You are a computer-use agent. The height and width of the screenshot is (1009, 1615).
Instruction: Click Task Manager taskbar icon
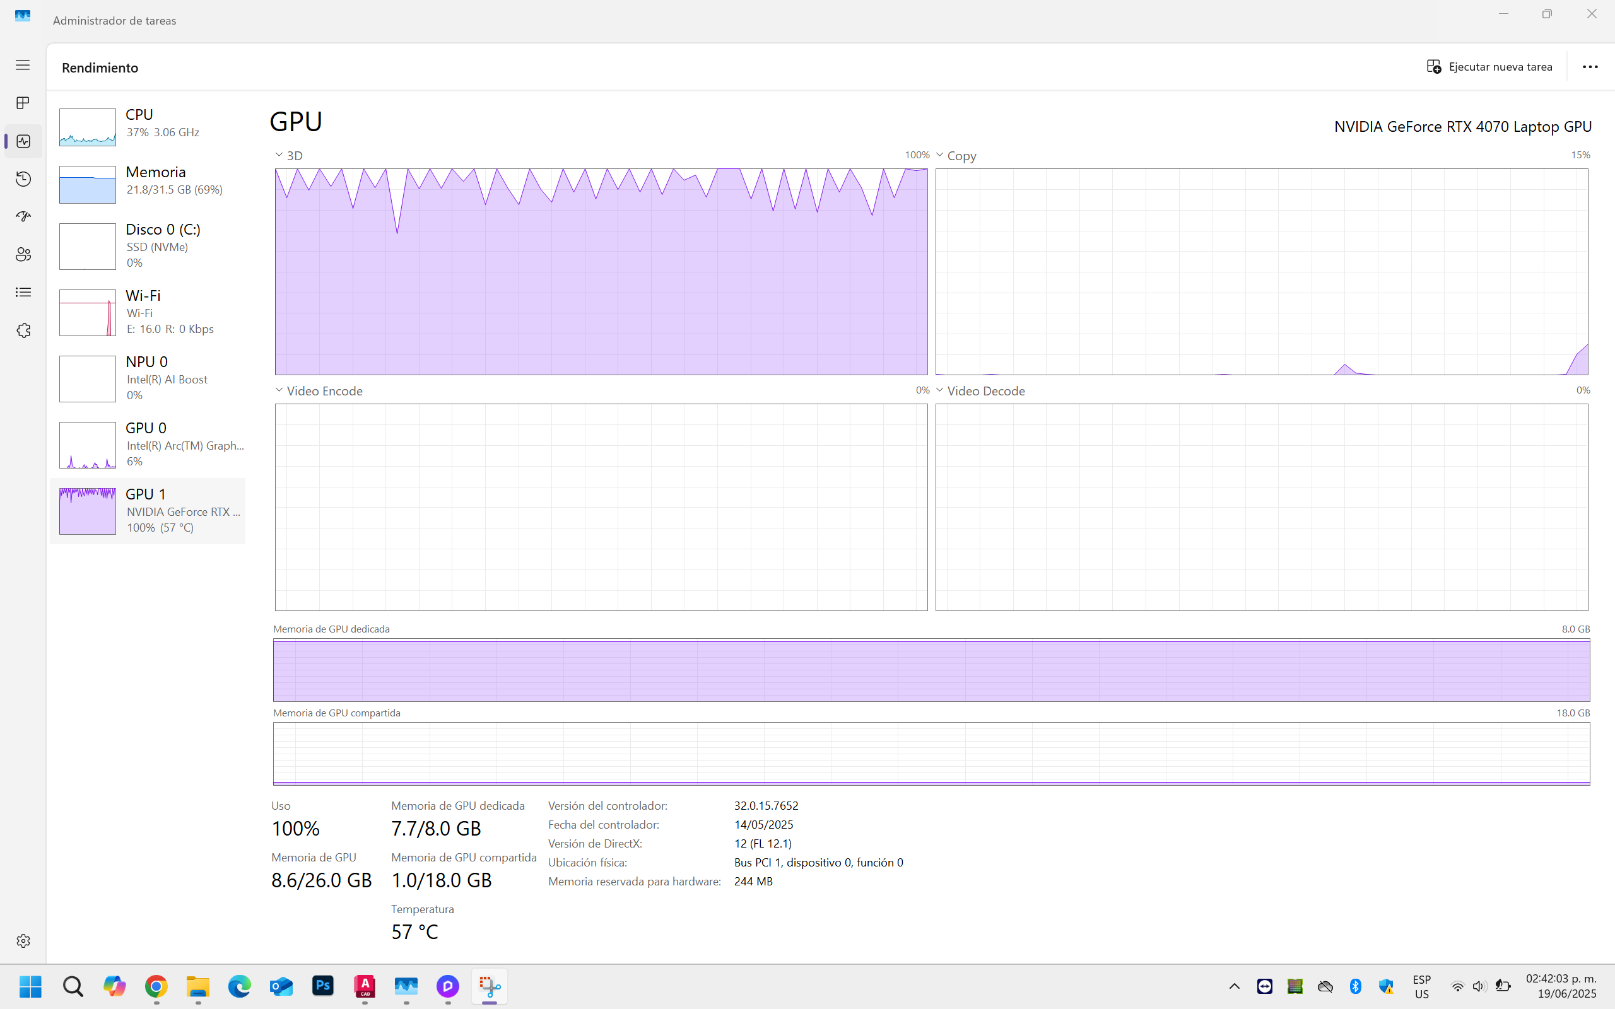406,986
